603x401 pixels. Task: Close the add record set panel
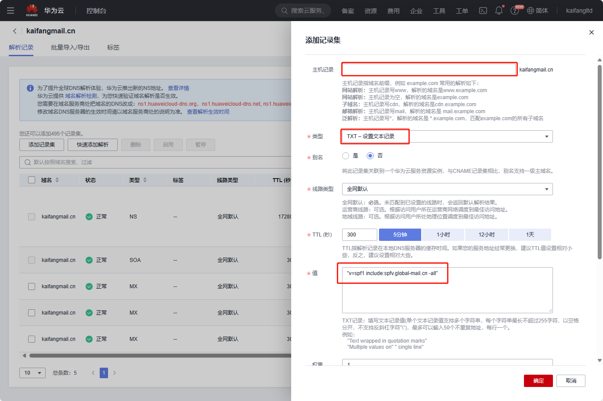592,32
